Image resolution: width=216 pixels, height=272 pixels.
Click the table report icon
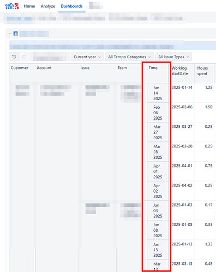tap(16, 34)
